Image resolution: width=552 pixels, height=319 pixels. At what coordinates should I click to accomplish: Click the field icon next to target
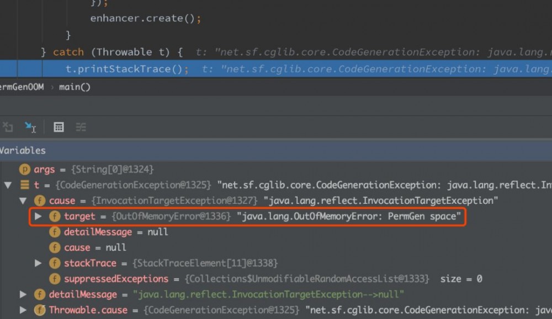[x=55, y=216]
